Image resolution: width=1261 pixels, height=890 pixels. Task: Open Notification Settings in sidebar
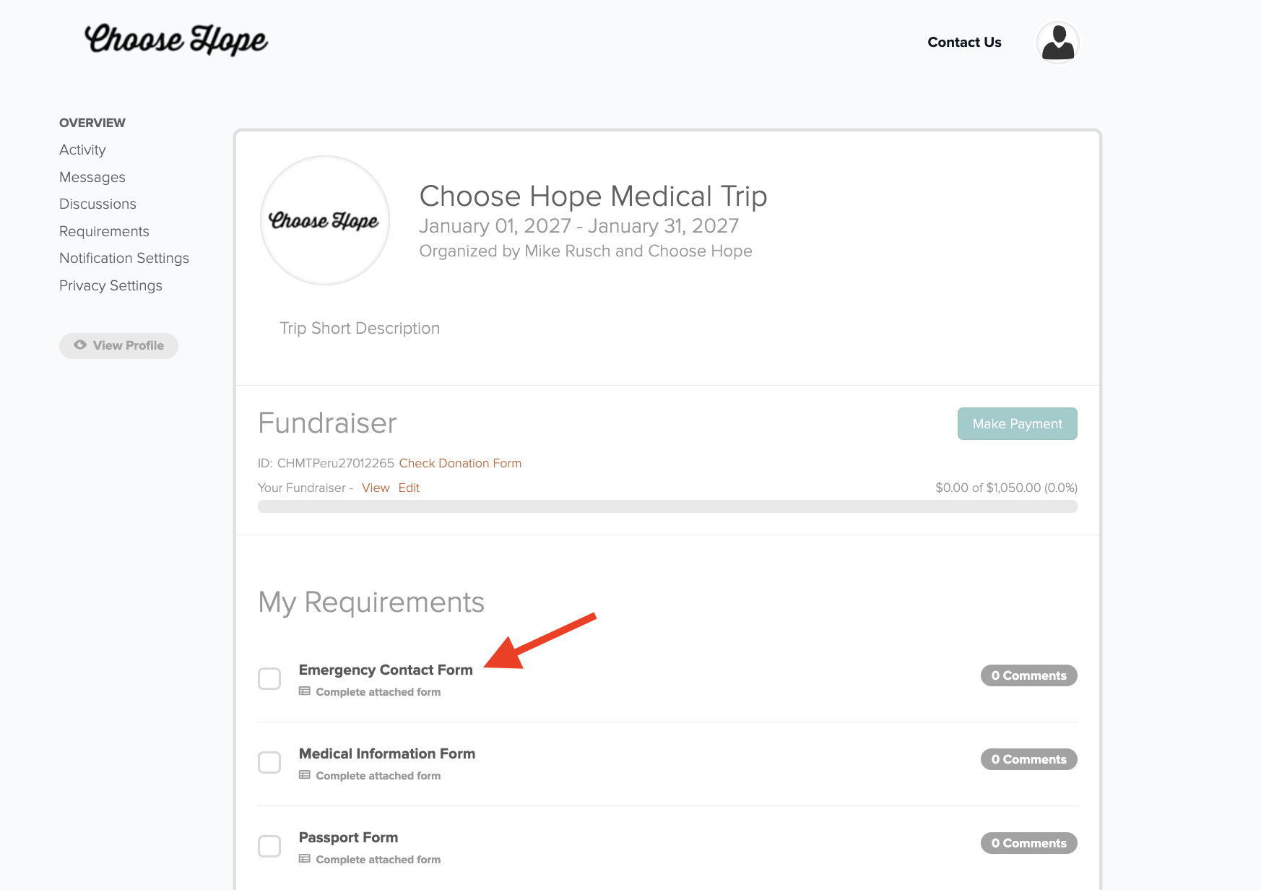coord(124,258)
